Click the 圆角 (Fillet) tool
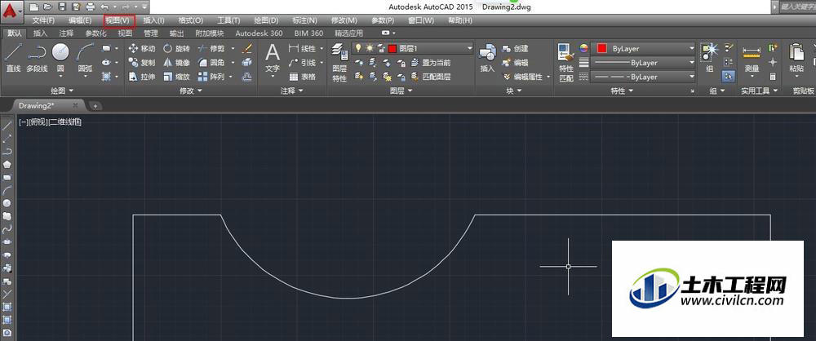The height and width of the screenshot is (341, 816). (x=212, y=63)
